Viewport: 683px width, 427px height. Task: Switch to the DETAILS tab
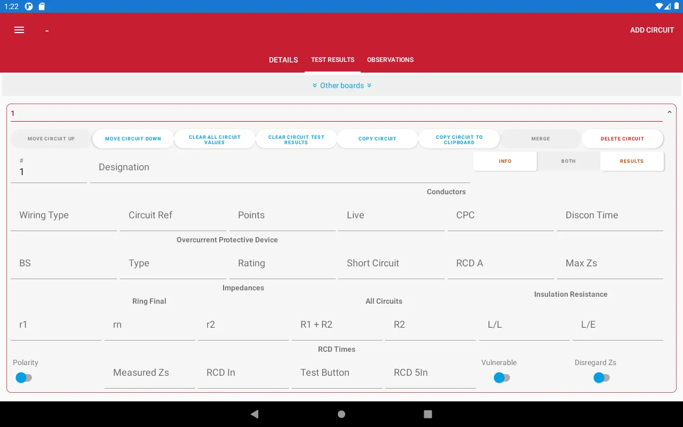click(x=283, y=60)
